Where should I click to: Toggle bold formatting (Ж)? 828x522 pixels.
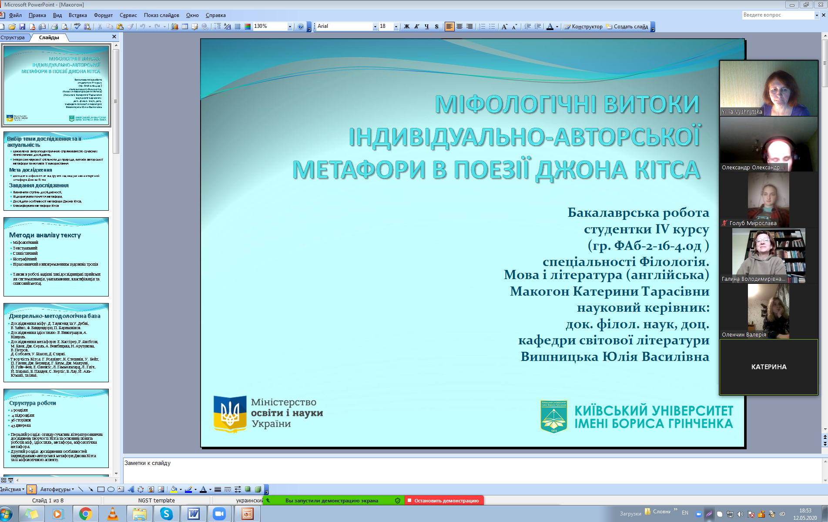coord(407,27)
